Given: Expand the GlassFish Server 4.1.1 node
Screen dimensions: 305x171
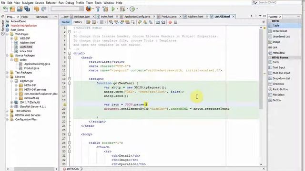Looking at the screenshot, I should (x=11, y=106).
